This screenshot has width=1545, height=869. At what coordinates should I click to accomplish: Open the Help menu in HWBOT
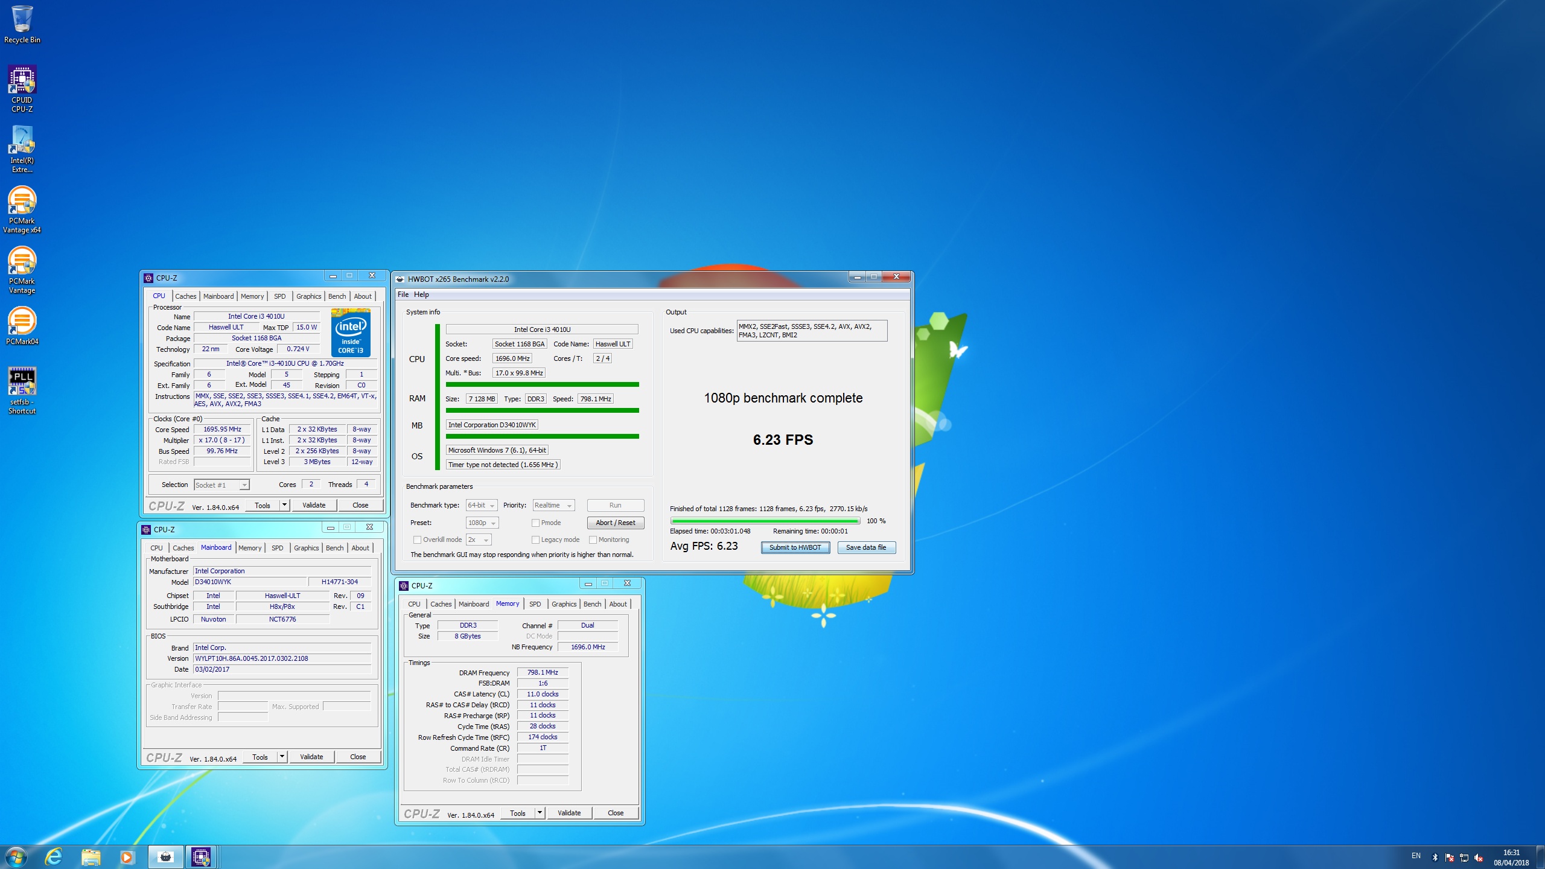421,294
